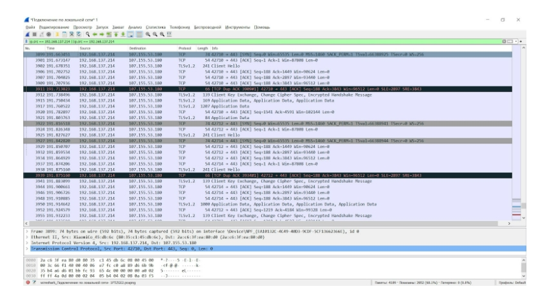Image resolution: width=549 pixels, height=302 pixels.
Task: Clear the display filter (X button)
Action: tap(504, 42)
